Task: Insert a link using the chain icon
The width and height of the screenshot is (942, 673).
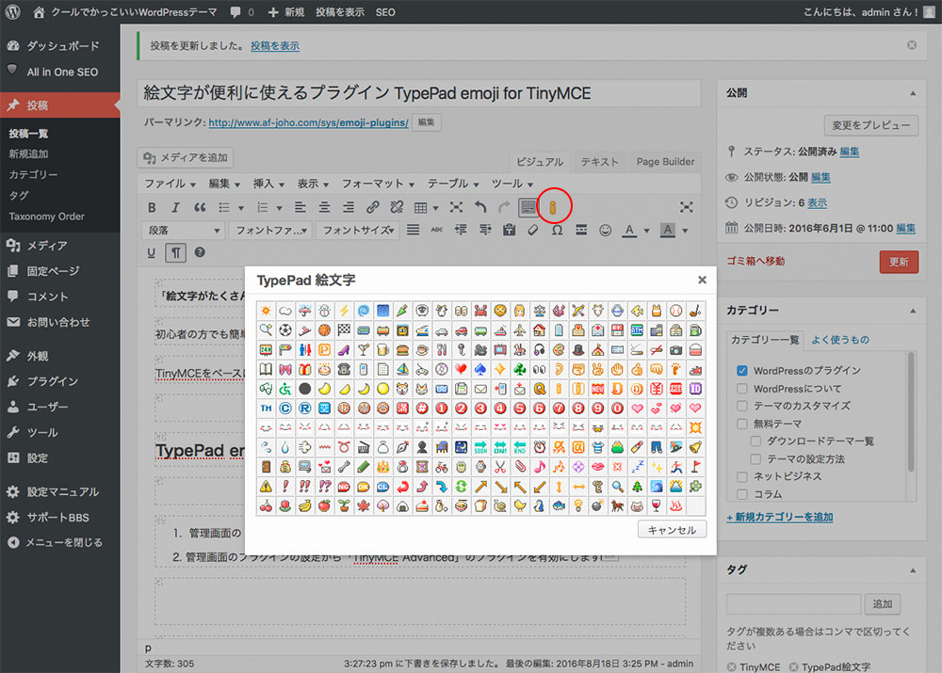Action: tap(372, 207)
